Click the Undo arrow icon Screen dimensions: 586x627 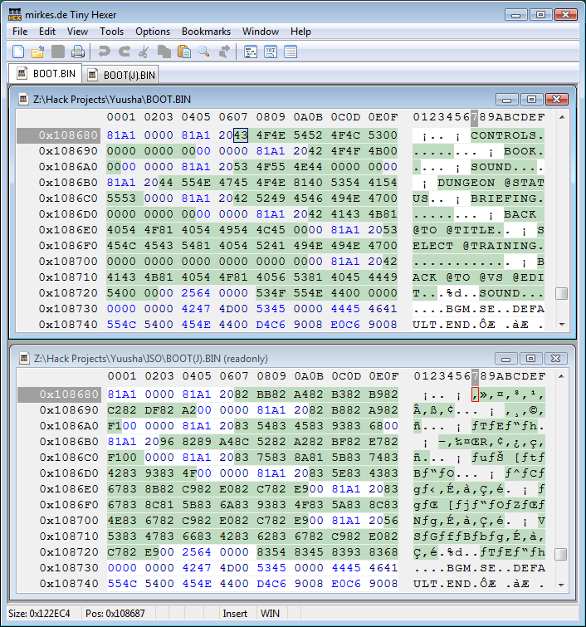[105, 52]
